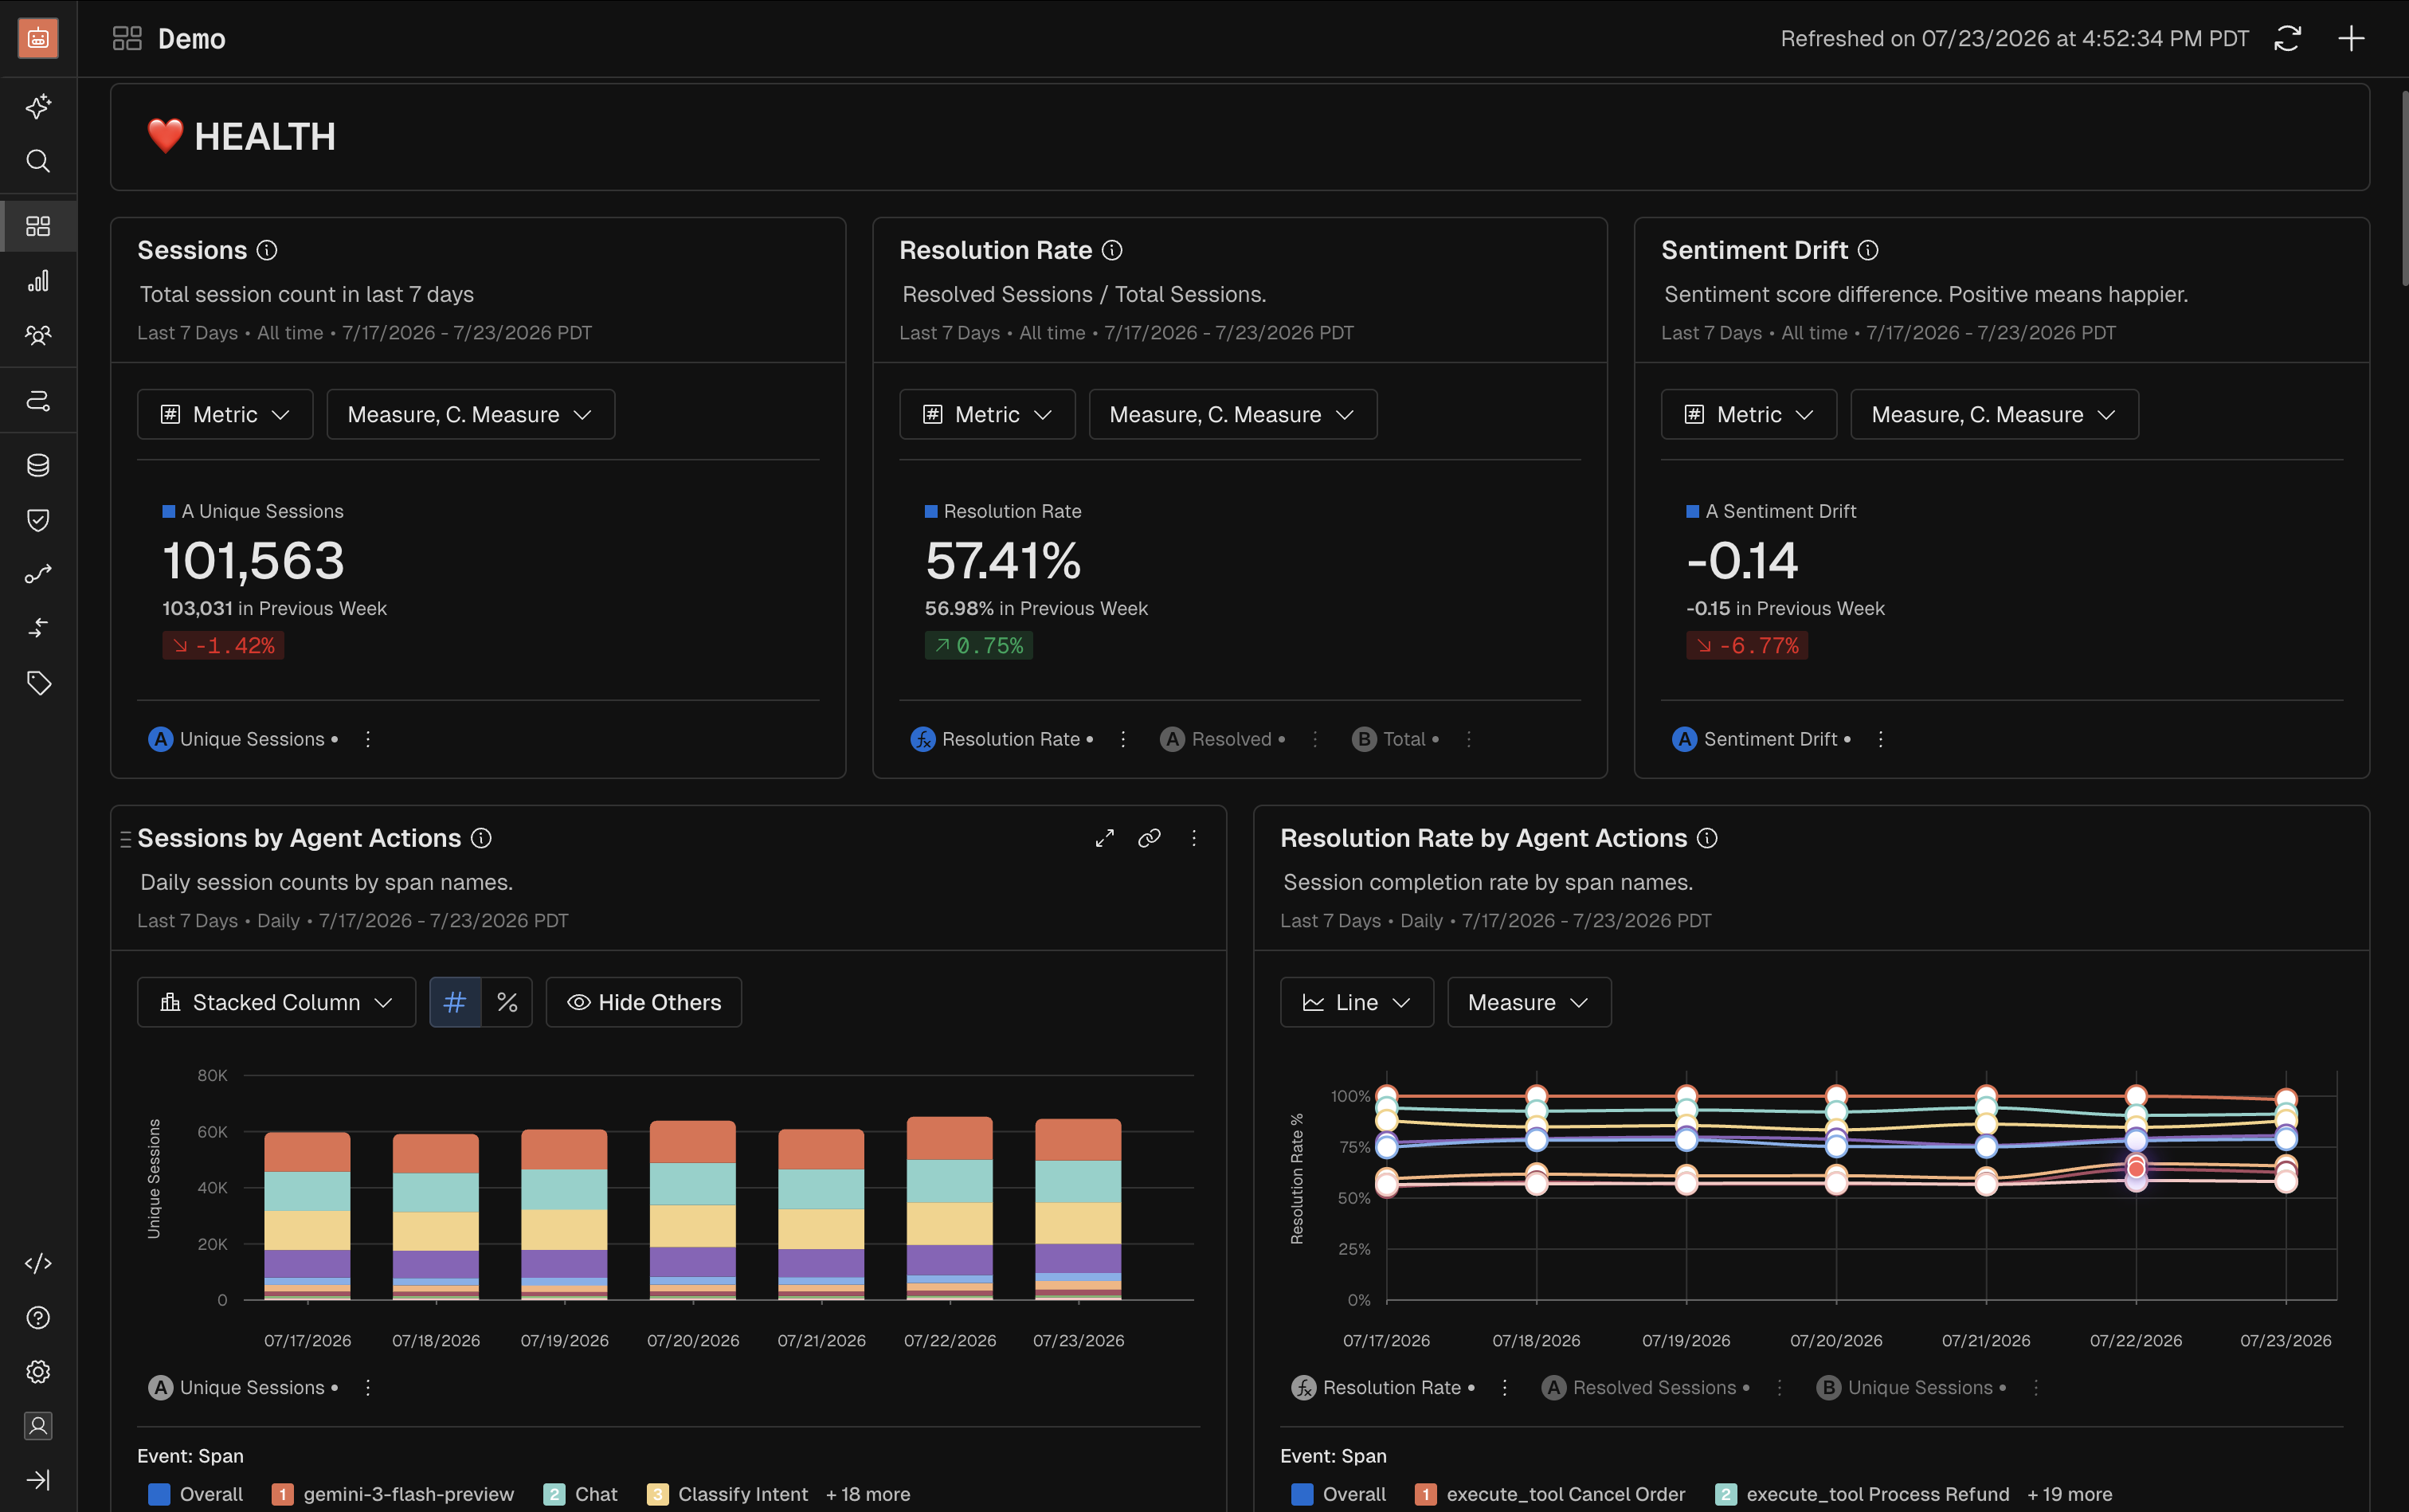
Task: Toggle Hide Others visibility button
Action: (644, 1002)
